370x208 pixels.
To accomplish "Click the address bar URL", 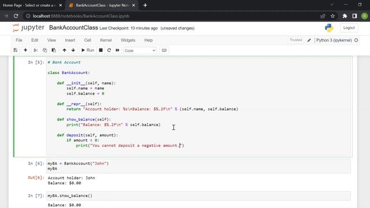I will (x=81, y=16).
